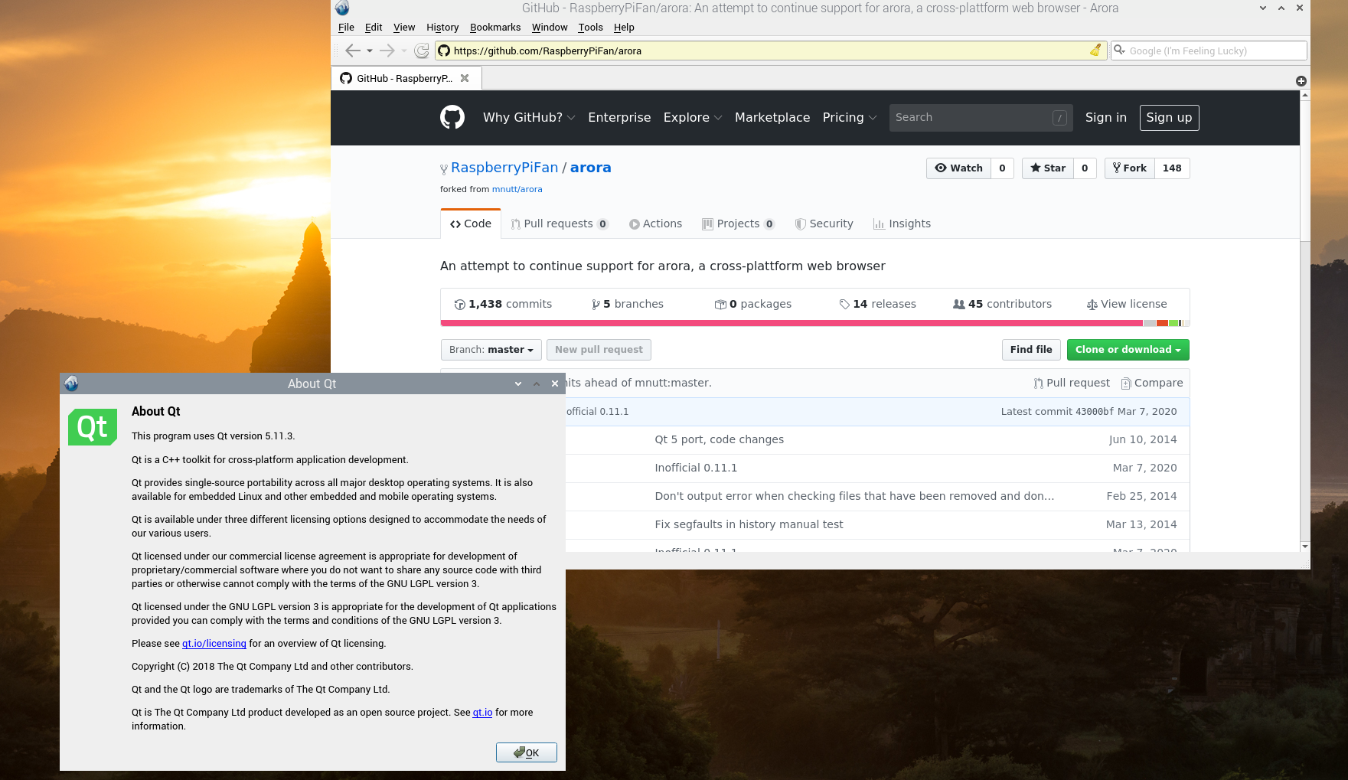Open the Edit menu
This screenshot has width=1348, height=780.
click(x=374, y=27)
